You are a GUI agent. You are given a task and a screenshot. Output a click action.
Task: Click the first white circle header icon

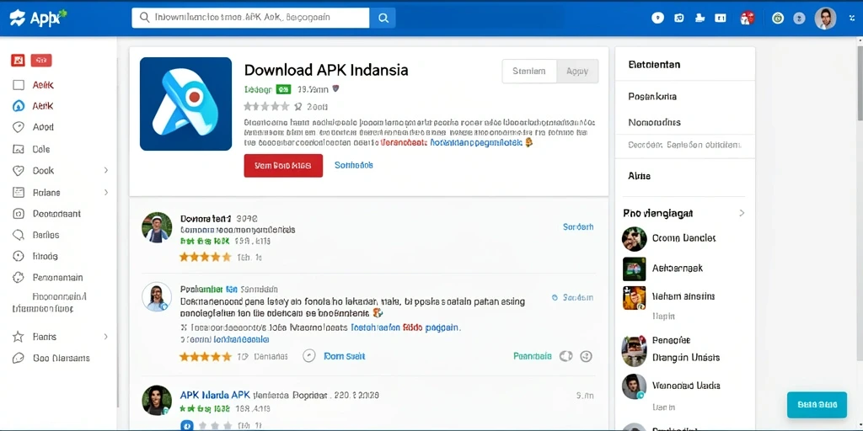657,19
